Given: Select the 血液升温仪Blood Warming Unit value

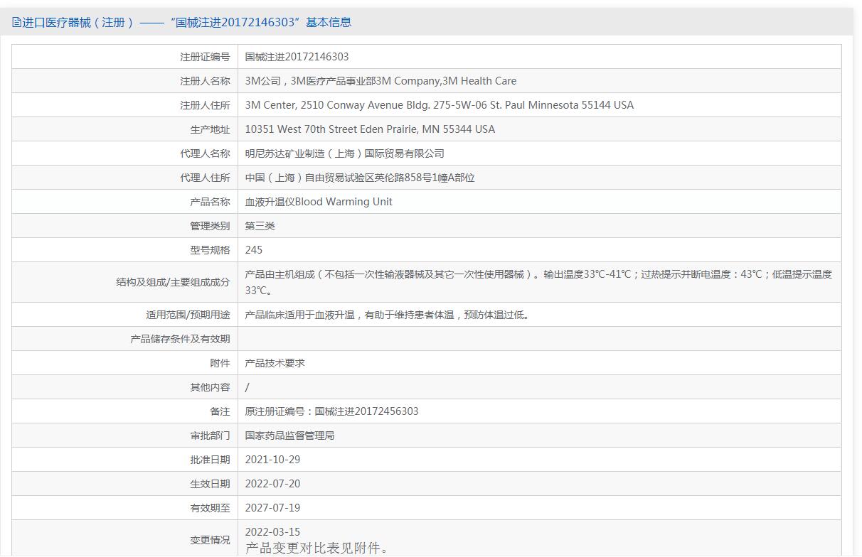Looking at the screenshot, I should pyautogui.click(x=319, y=202).
